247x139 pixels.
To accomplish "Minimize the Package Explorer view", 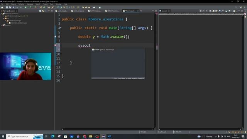I will 49,11.
